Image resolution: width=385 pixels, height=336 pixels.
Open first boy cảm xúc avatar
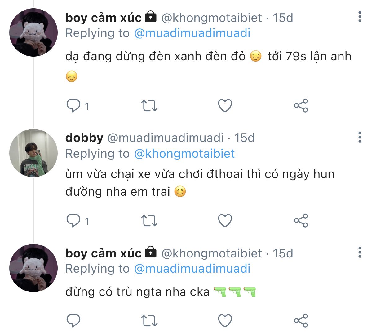(x=33, y=32)
